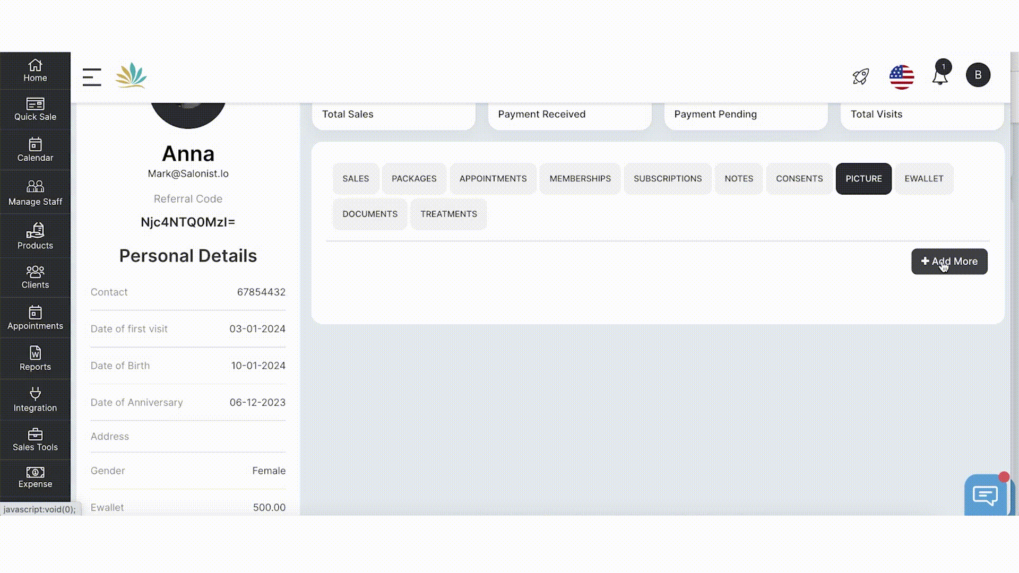1019x573 pixels.
Task: Select the Expense icon
Action: [35, 476]
